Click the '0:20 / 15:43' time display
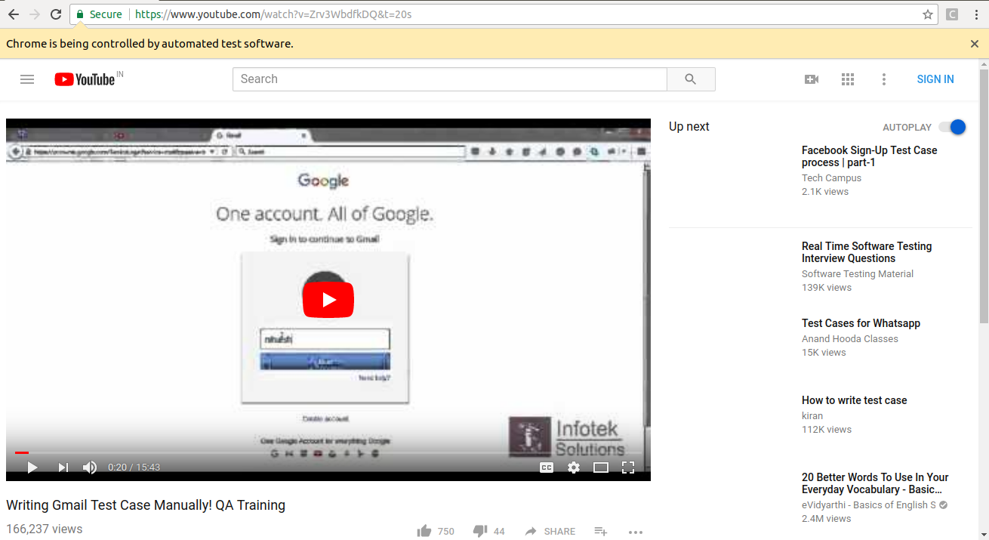The height and width of the screenshot is (540, 989). [x=134, y=467]
